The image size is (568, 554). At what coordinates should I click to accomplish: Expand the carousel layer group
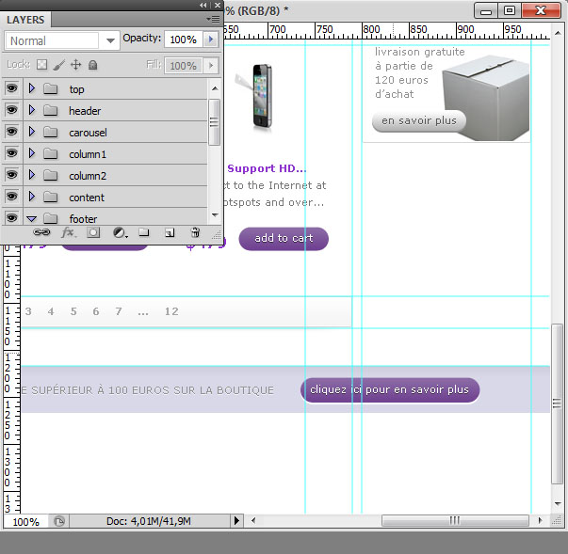(x=31, y=132)
